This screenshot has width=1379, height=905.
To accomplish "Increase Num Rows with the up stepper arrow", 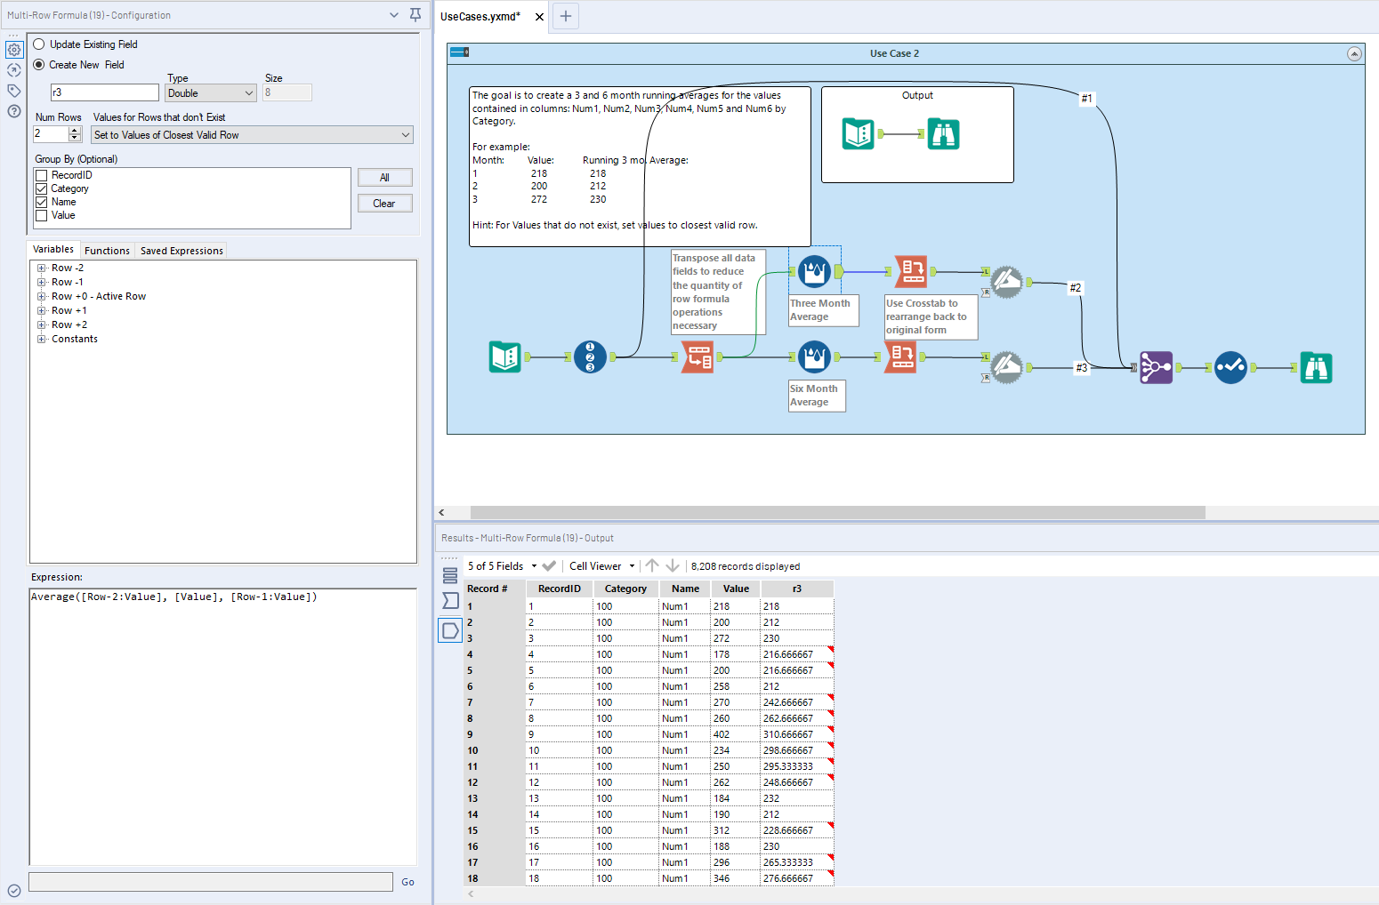I will [x=74, y=130].
